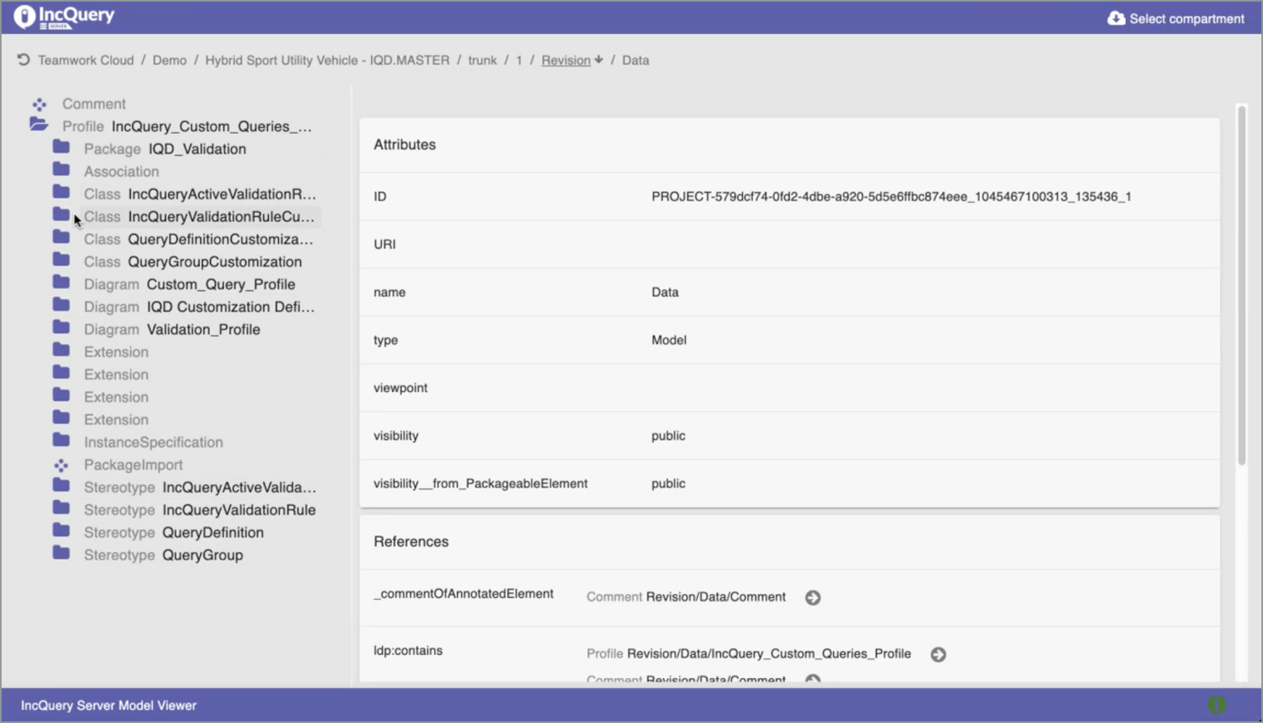Screen dimensions: 1263x723
Task: Click the URI attribute label
Action: [385, 244]
